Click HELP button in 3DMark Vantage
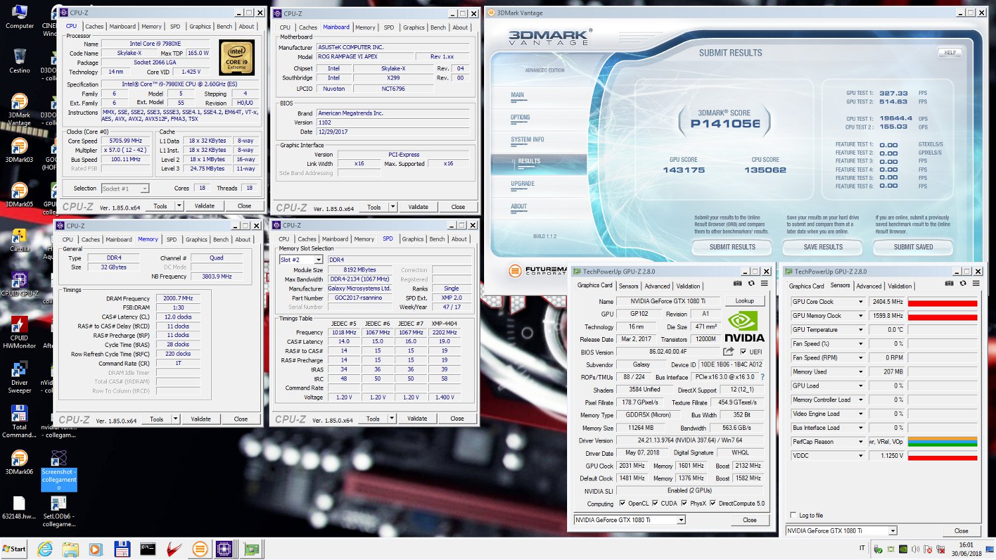Viewport: 996px width, 560px height. pos(950,52)
